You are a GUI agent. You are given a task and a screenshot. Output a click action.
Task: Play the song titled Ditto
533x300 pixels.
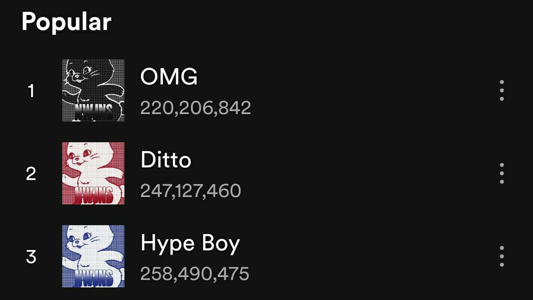(x=166, y=160)
